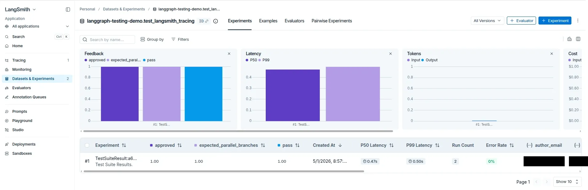
Task: Switch to the Evaluators tab
Action: coord(294,21)
